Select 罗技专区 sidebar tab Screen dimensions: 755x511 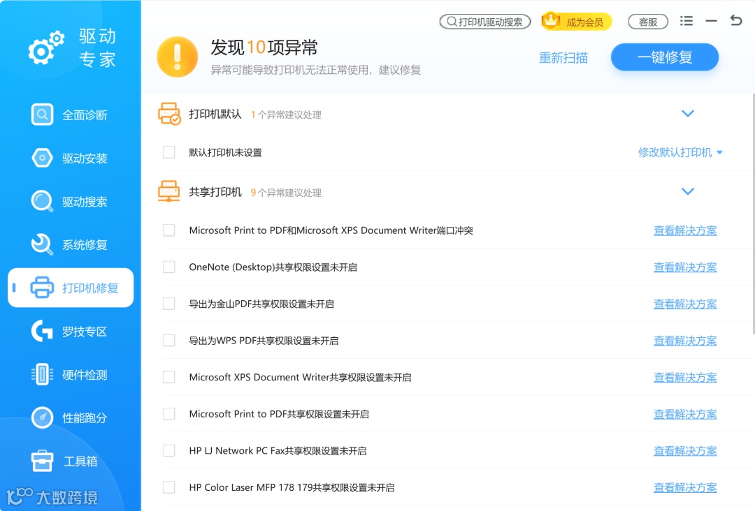[x=71, y=331]
